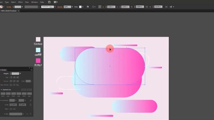Click the opacity 100% input field
Image resolution: width=214 pixels, height=120 pixels.
click(x=67, y=7)
